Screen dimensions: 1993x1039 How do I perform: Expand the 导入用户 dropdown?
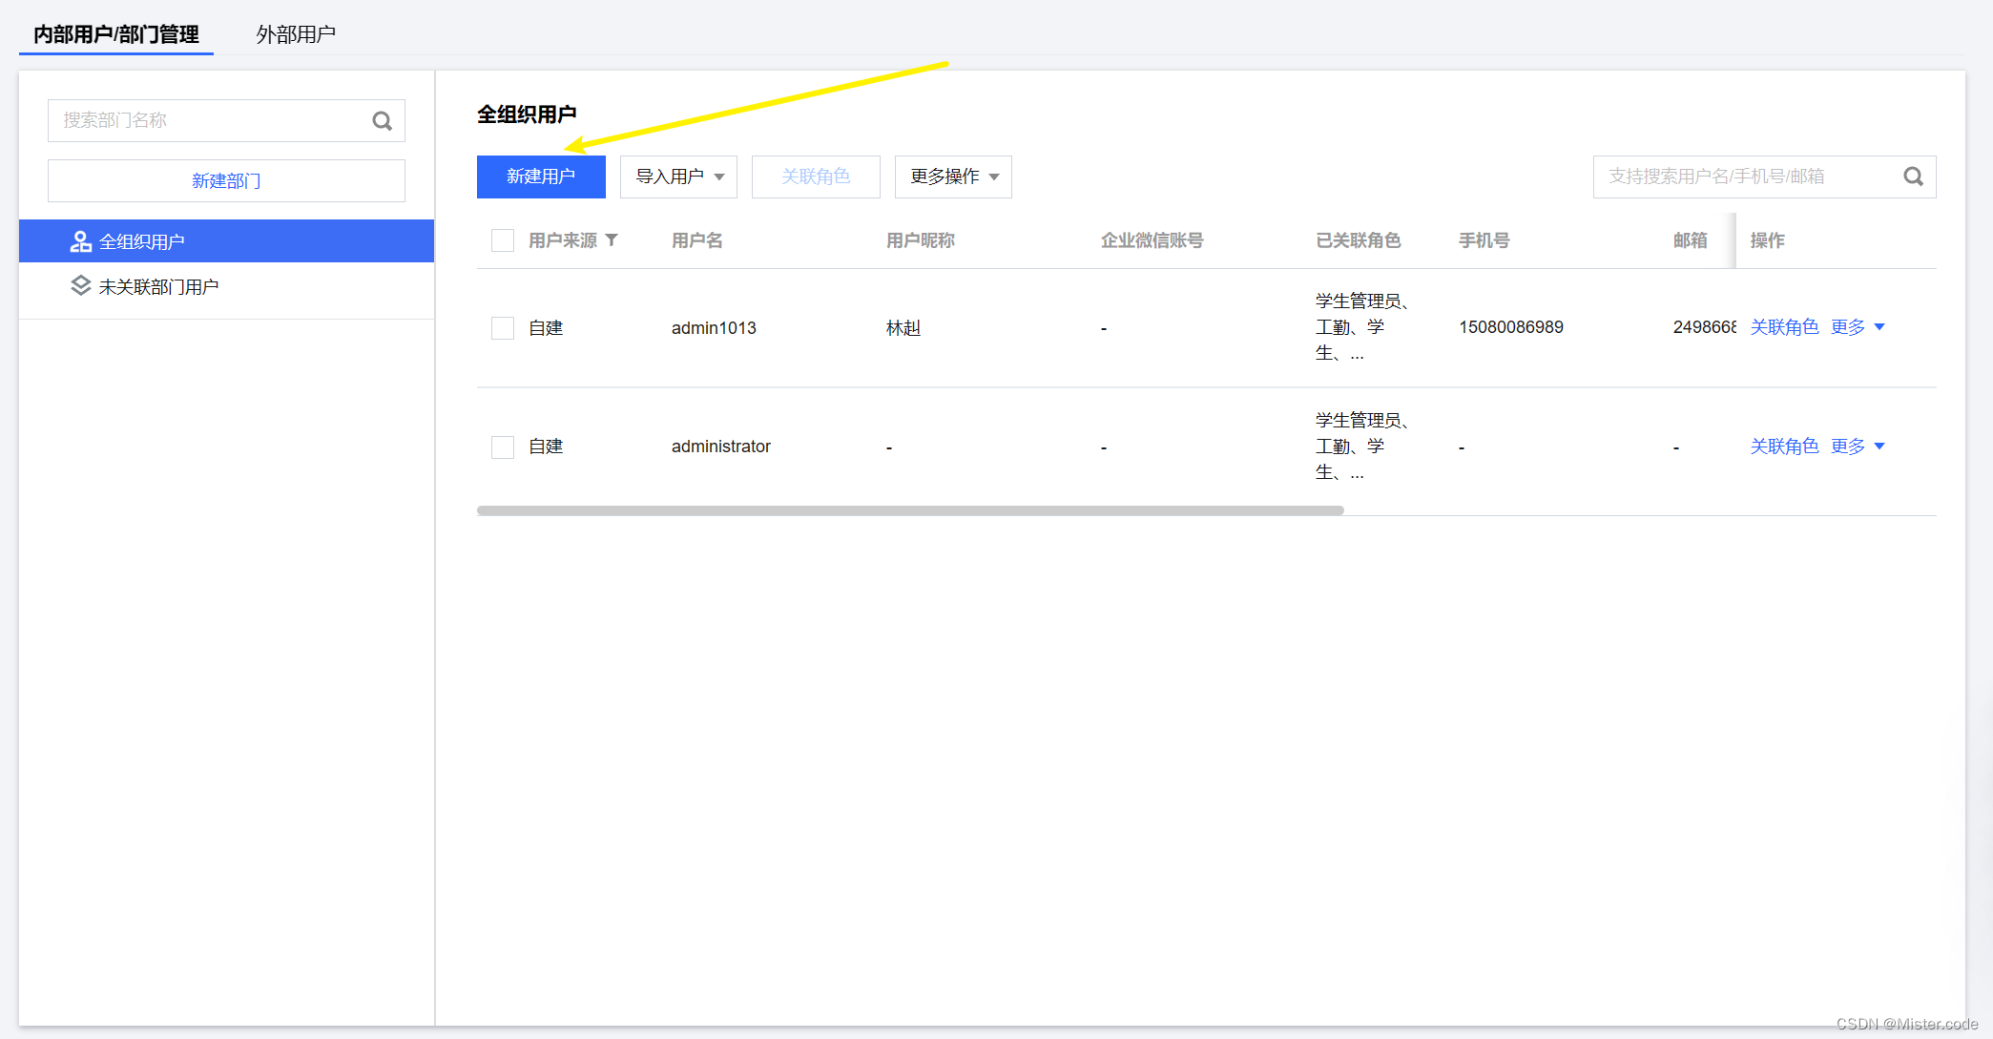678,177
